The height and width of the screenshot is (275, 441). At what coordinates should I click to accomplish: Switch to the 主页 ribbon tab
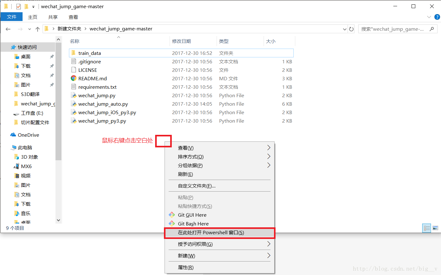click(x=33, y=17)
